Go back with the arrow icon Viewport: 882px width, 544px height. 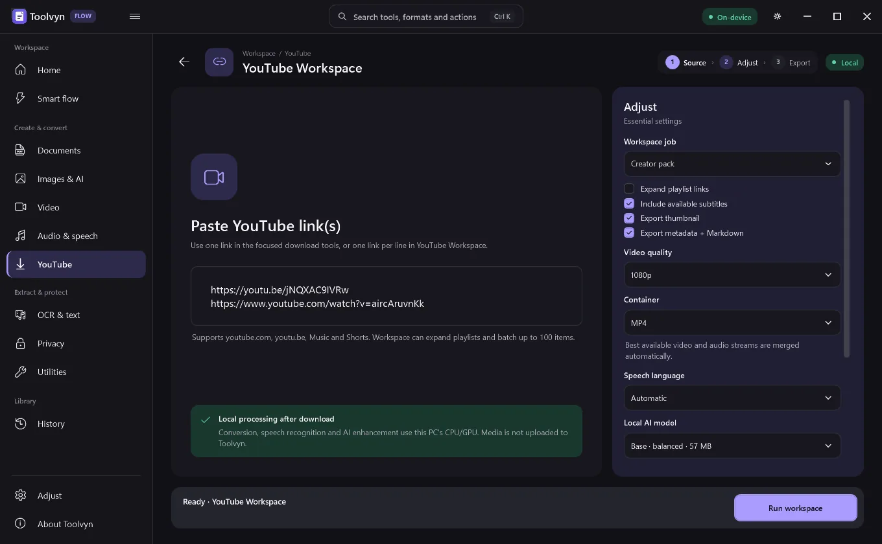(184, 62)
